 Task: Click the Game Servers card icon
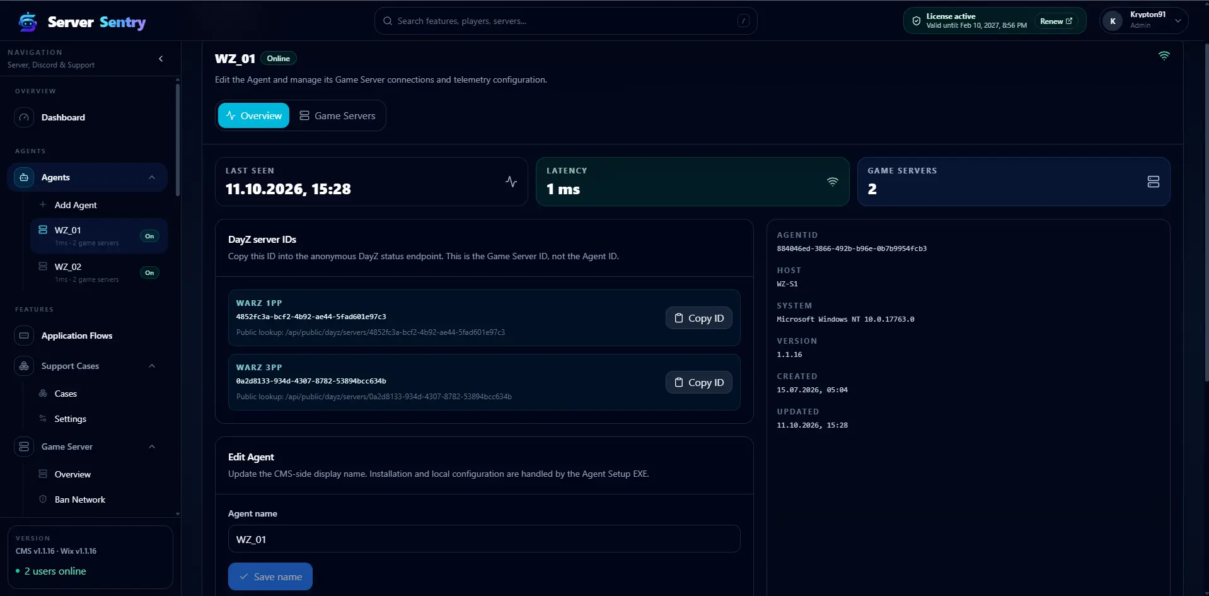point(1153,182)
